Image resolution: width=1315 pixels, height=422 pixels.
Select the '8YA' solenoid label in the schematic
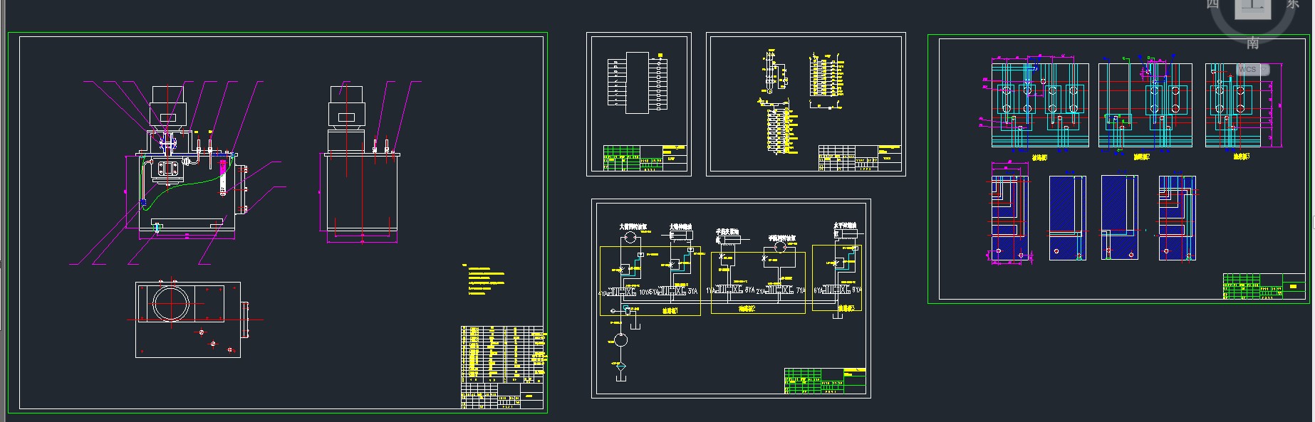749,290
